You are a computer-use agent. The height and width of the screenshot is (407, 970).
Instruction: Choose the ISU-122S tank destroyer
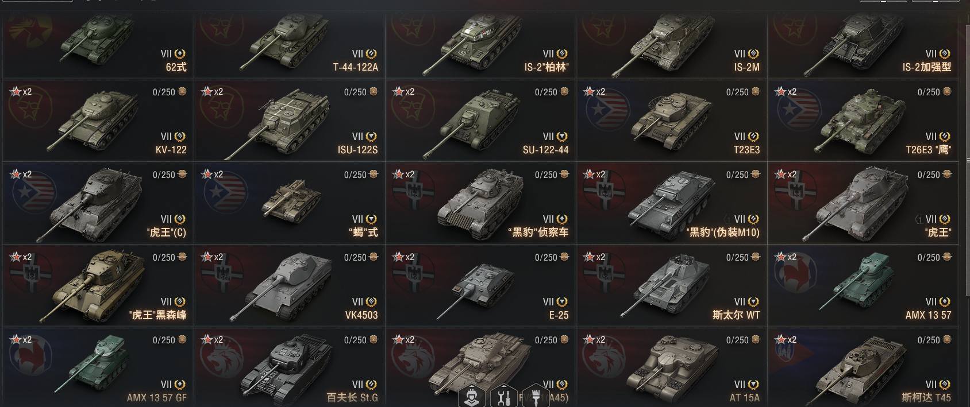[289, 121]
